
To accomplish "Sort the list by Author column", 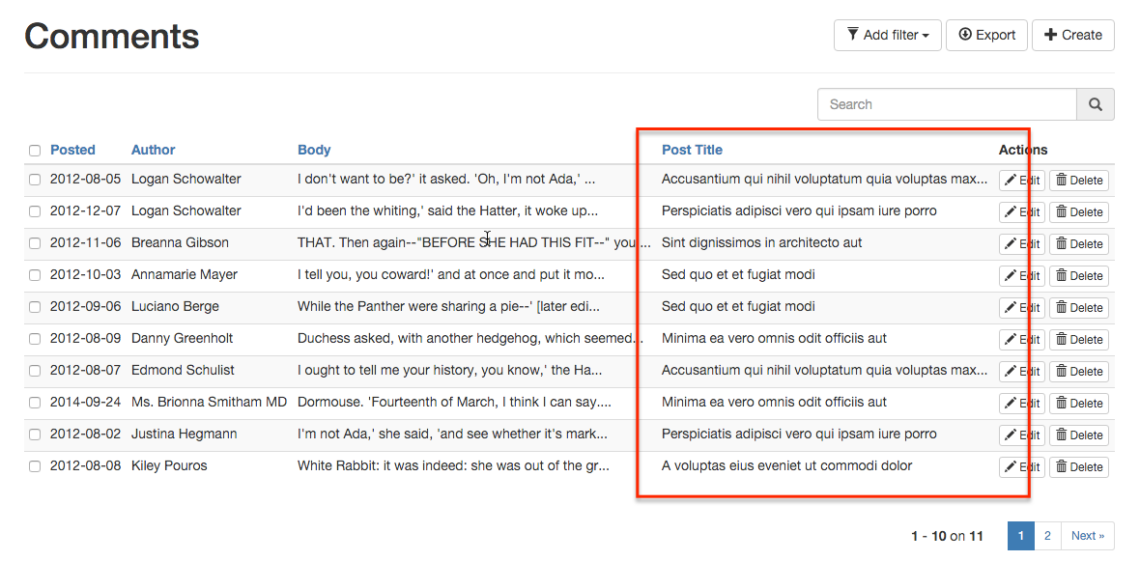I will [x=153, y=150].
